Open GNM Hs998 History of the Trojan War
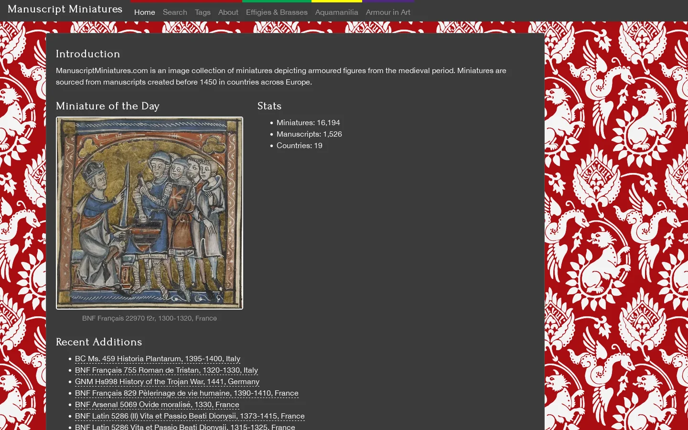The width and height of the screenshot is (688, 430). [167, 382]
